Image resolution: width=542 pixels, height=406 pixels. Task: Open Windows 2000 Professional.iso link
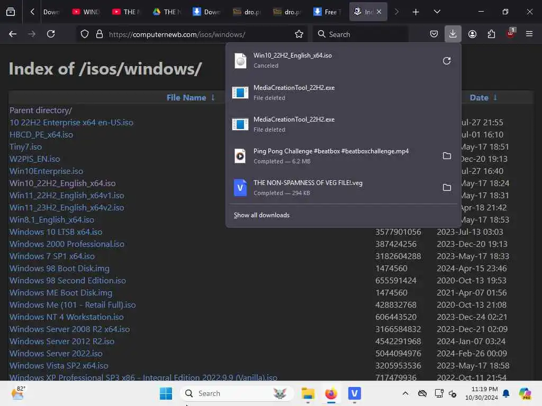pos(67,244)
